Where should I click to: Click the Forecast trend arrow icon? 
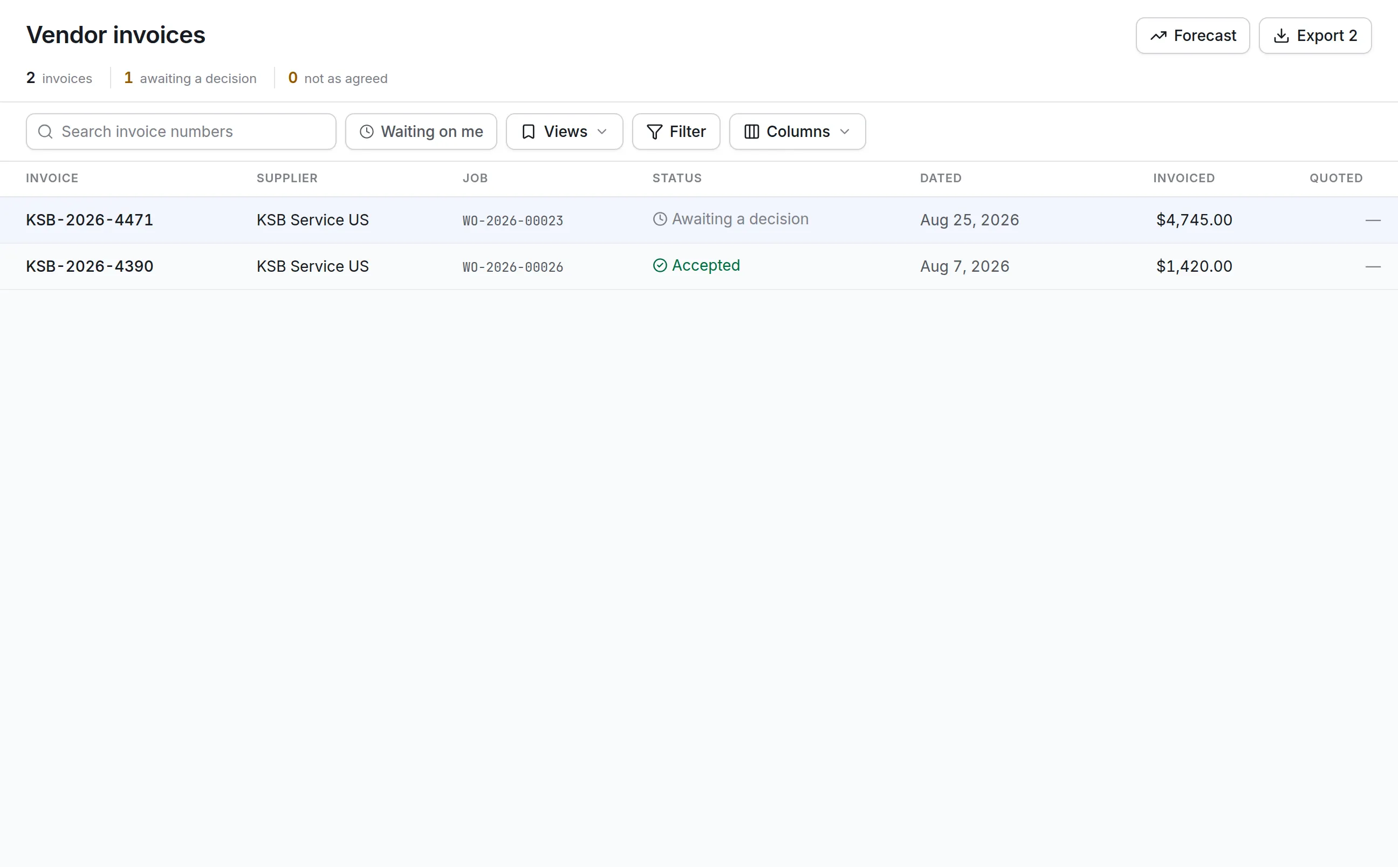pyautogui.click(x=1158, y=36)
